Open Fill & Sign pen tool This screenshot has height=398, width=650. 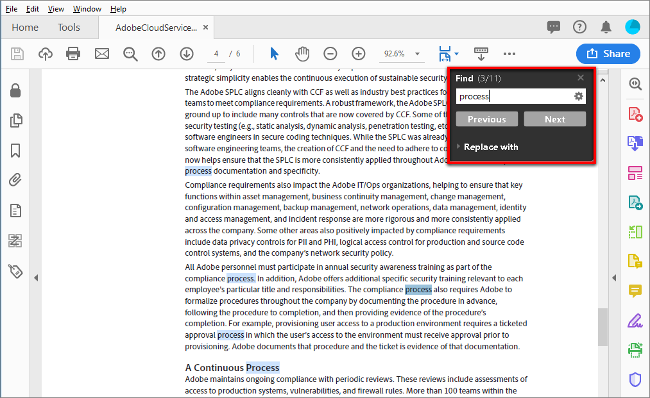pyautogui.click(x=635, y=320)
